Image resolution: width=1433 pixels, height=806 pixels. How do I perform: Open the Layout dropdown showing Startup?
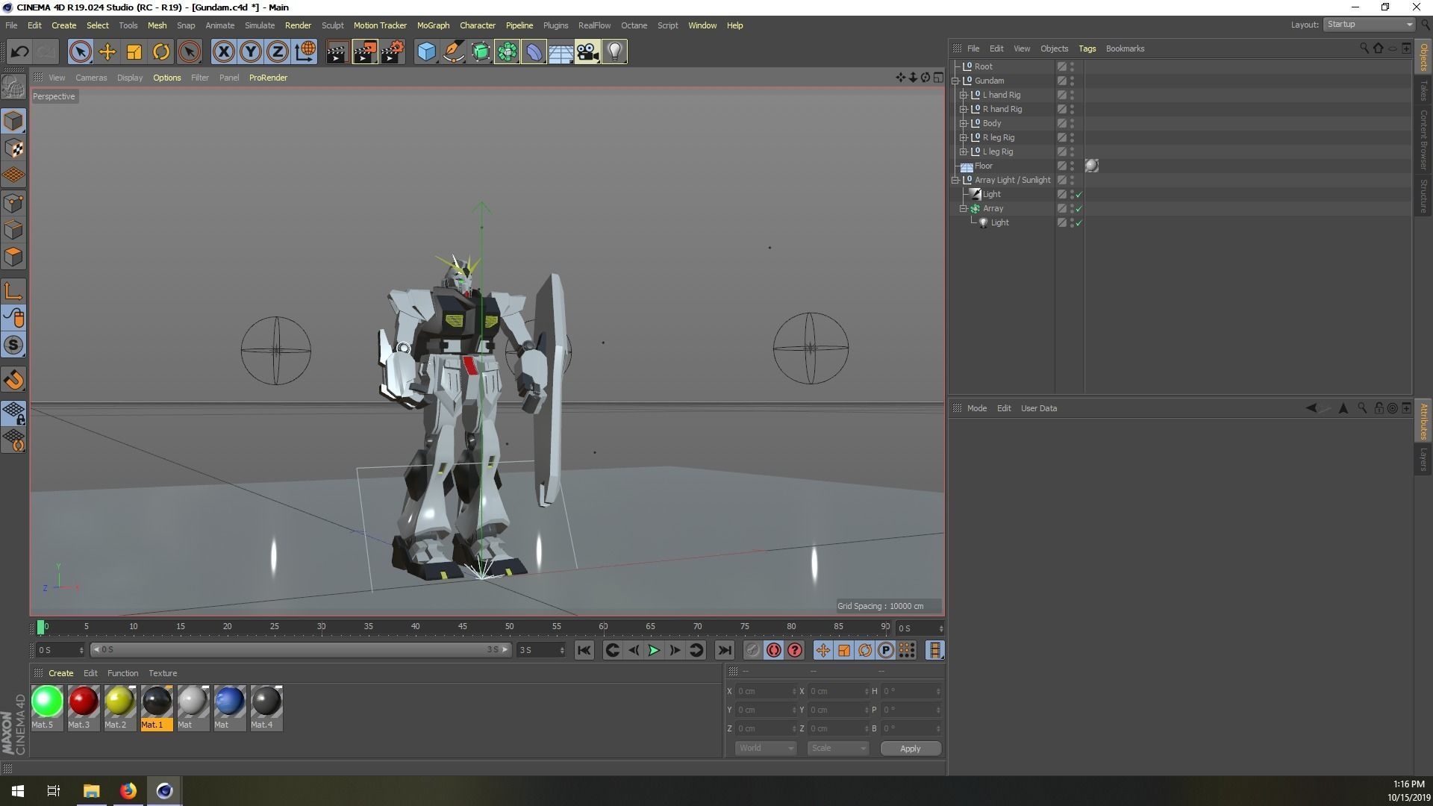point(1368,24)
